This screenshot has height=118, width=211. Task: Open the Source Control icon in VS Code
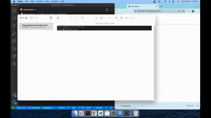pyautogui.click(x=15, y=26)
